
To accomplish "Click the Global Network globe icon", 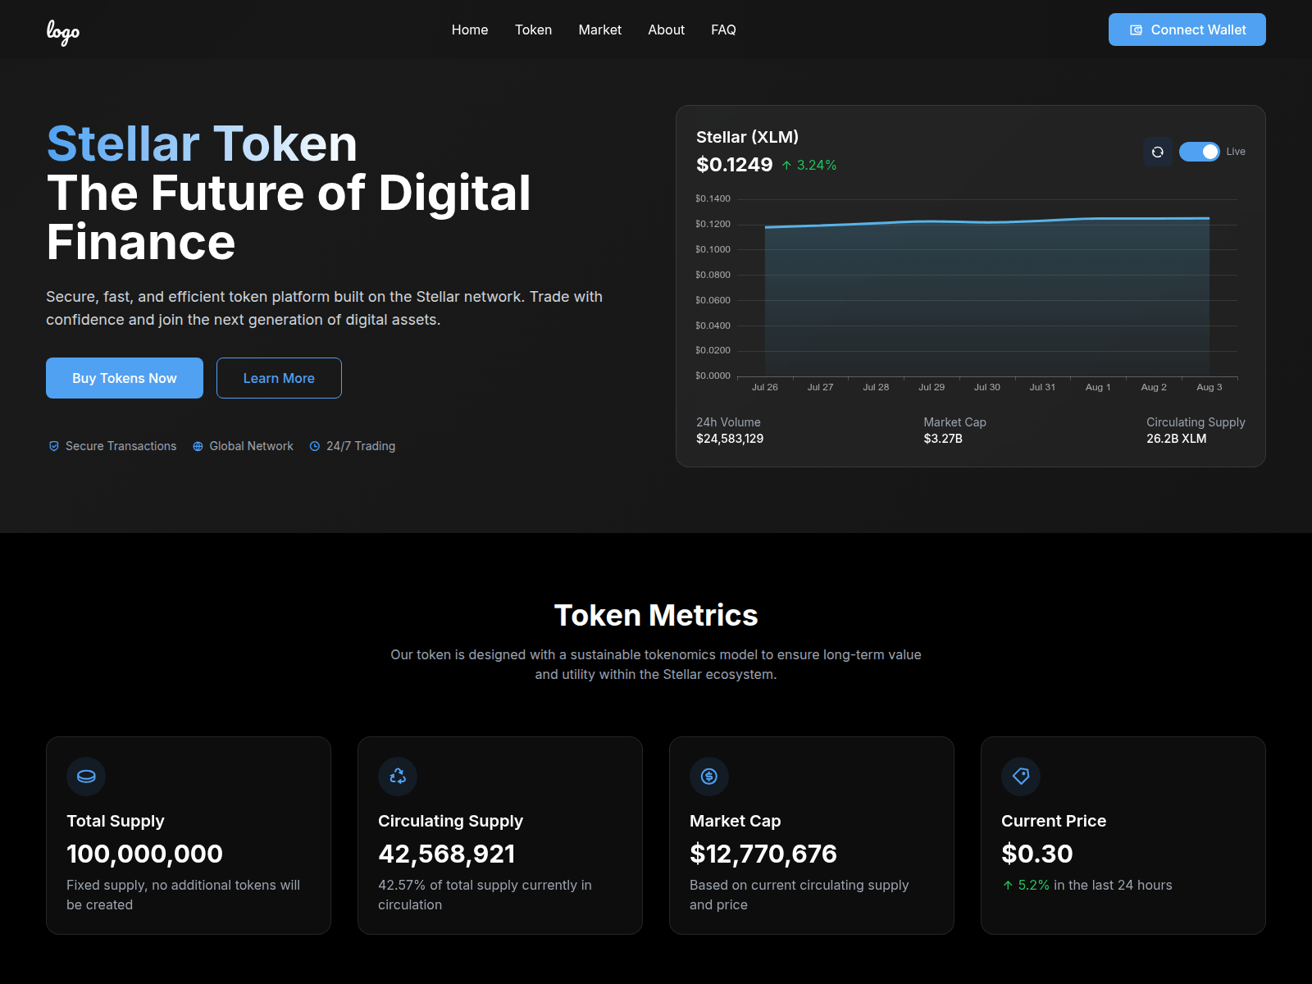I will (x=198, y=446).
